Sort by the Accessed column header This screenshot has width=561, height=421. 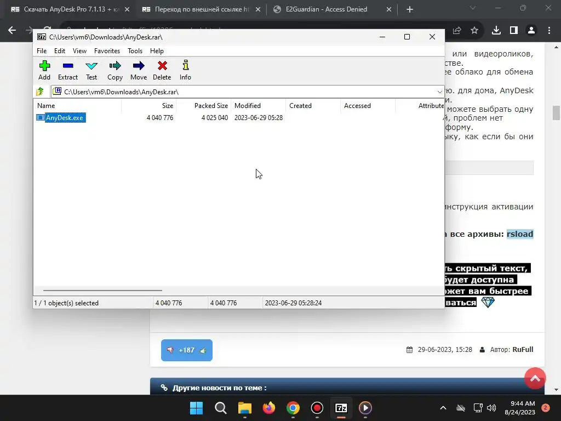pyautogui.click(x=368, y=106)
